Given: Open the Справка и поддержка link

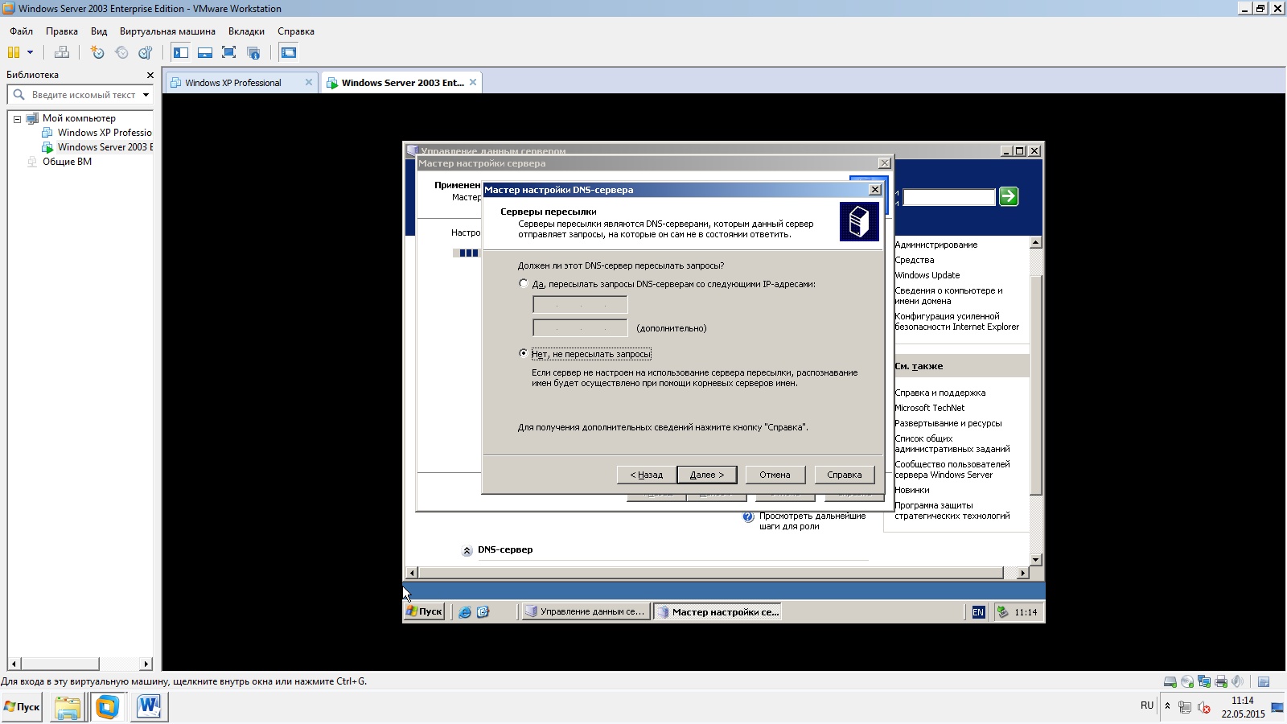Looking at the screenshot, I should 940,393.
